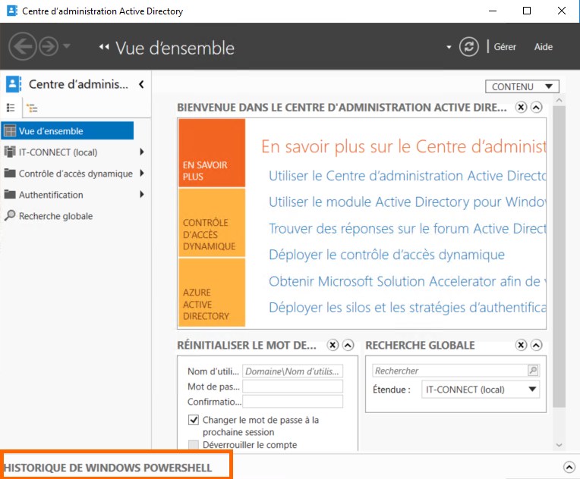
Task: Open the Étendue IT-CONNECT (local) dropdown
Action: pyautogui.click(x=481, y=390)
